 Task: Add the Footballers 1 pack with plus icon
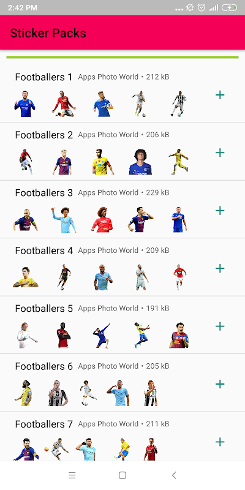click(220, 95)
